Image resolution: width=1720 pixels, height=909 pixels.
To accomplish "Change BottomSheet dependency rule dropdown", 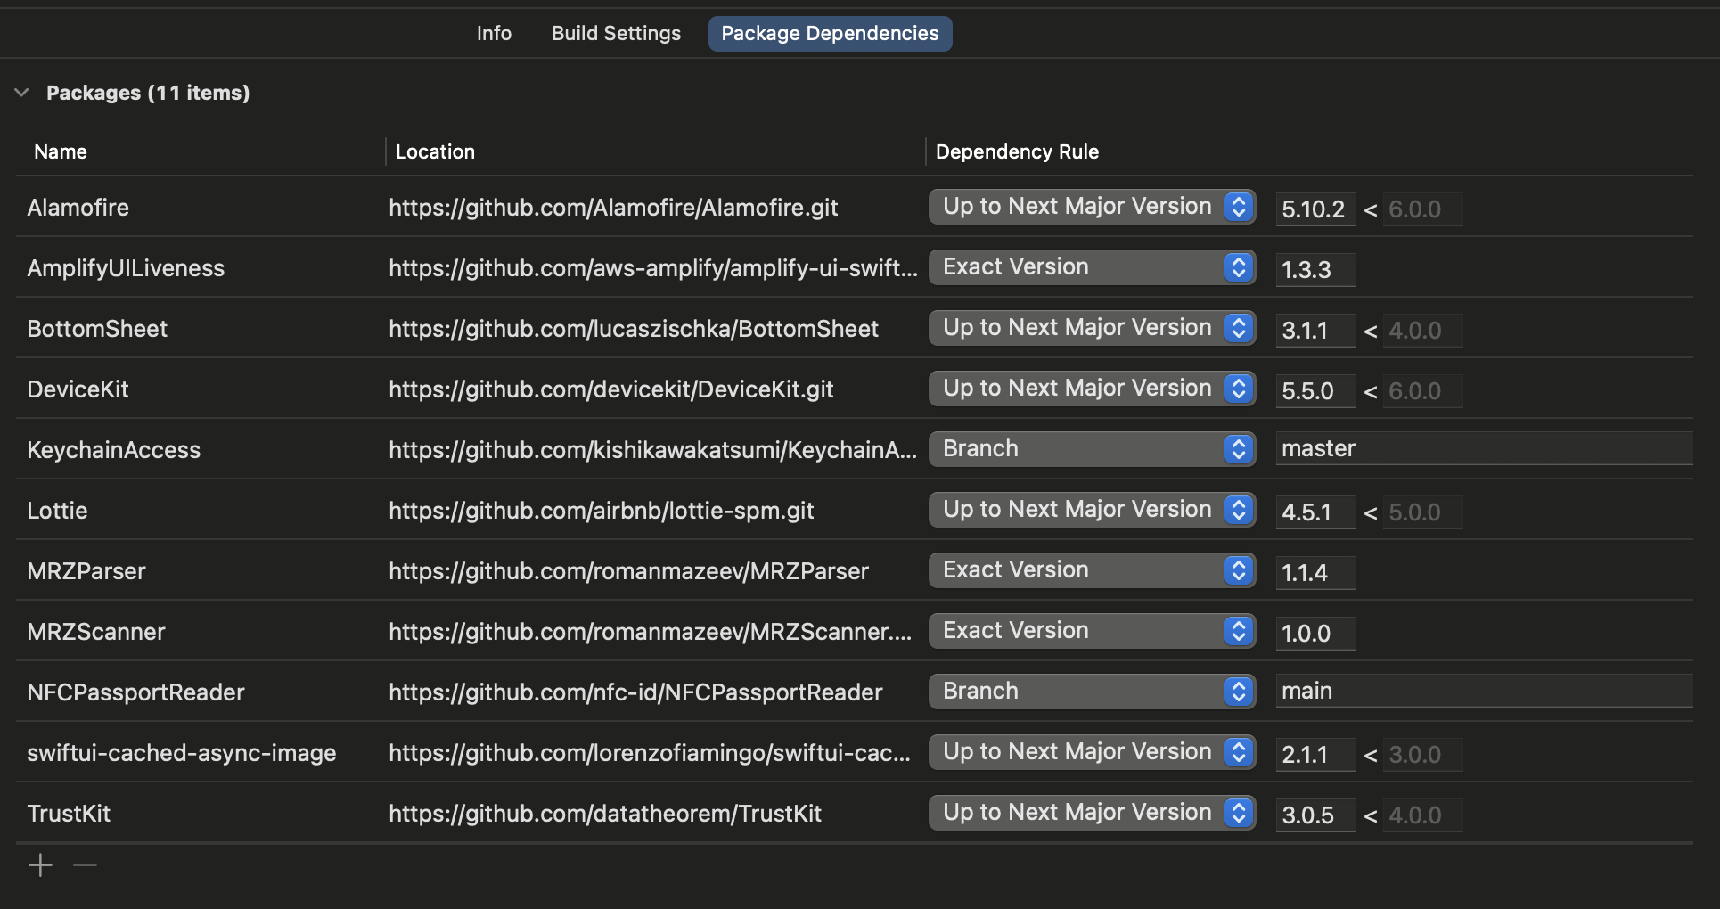I will (x=1092, y=328).
